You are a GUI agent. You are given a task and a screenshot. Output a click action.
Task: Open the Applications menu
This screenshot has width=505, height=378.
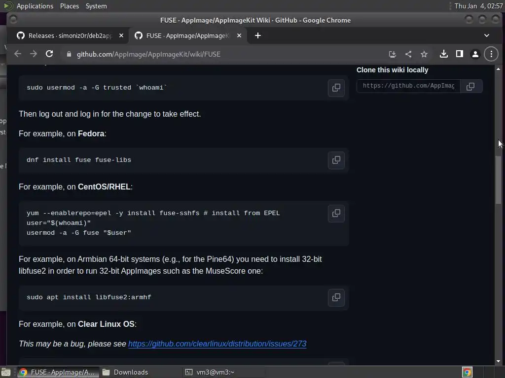pyautogui.click(x=35, y=6)
